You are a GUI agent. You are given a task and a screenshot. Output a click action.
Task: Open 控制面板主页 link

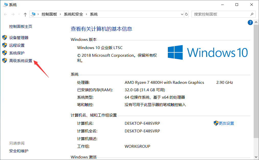point(21,26)
